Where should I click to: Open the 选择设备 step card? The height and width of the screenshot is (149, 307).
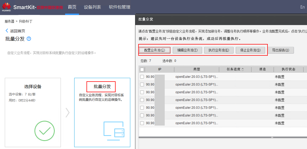(x=33, y=112)
